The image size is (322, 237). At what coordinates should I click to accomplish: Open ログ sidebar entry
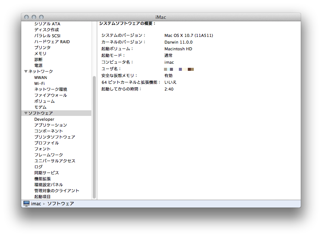click(38, 167)
